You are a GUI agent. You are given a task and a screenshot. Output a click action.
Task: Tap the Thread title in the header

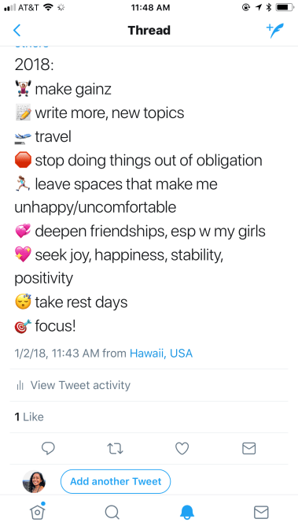tap(149, 31)
